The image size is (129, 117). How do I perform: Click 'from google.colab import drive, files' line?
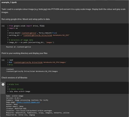pyautogui.click(x=27, y=26)
